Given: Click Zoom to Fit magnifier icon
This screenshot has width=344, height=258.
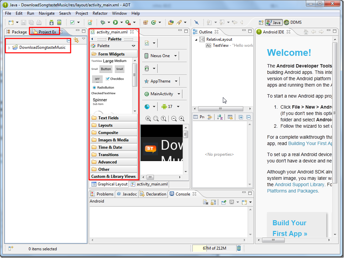Looking at the screenshot, I should coord(156,119).
